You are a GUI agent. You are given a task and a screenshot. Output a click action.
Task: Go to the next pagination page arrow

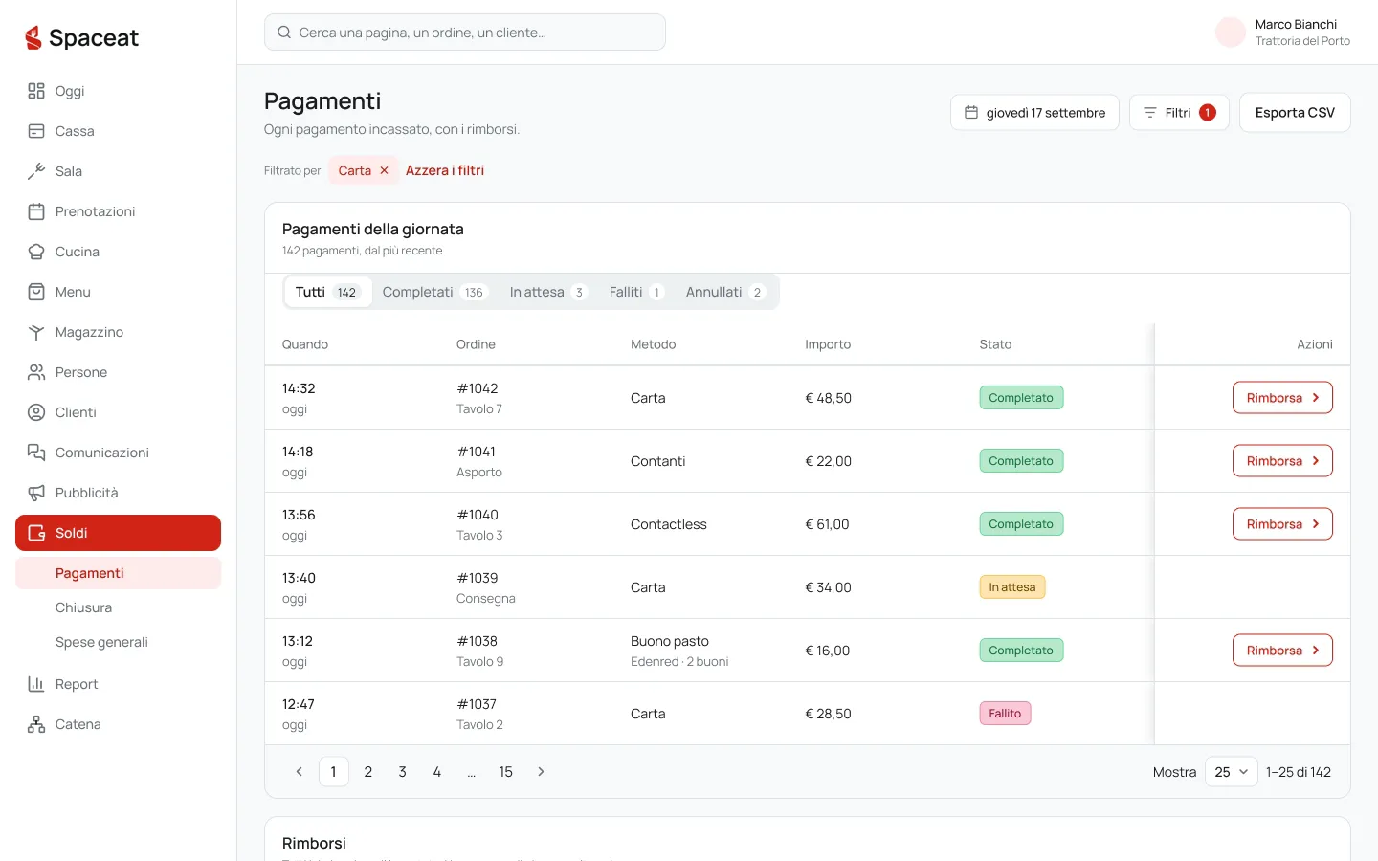(x=541, y=772)
